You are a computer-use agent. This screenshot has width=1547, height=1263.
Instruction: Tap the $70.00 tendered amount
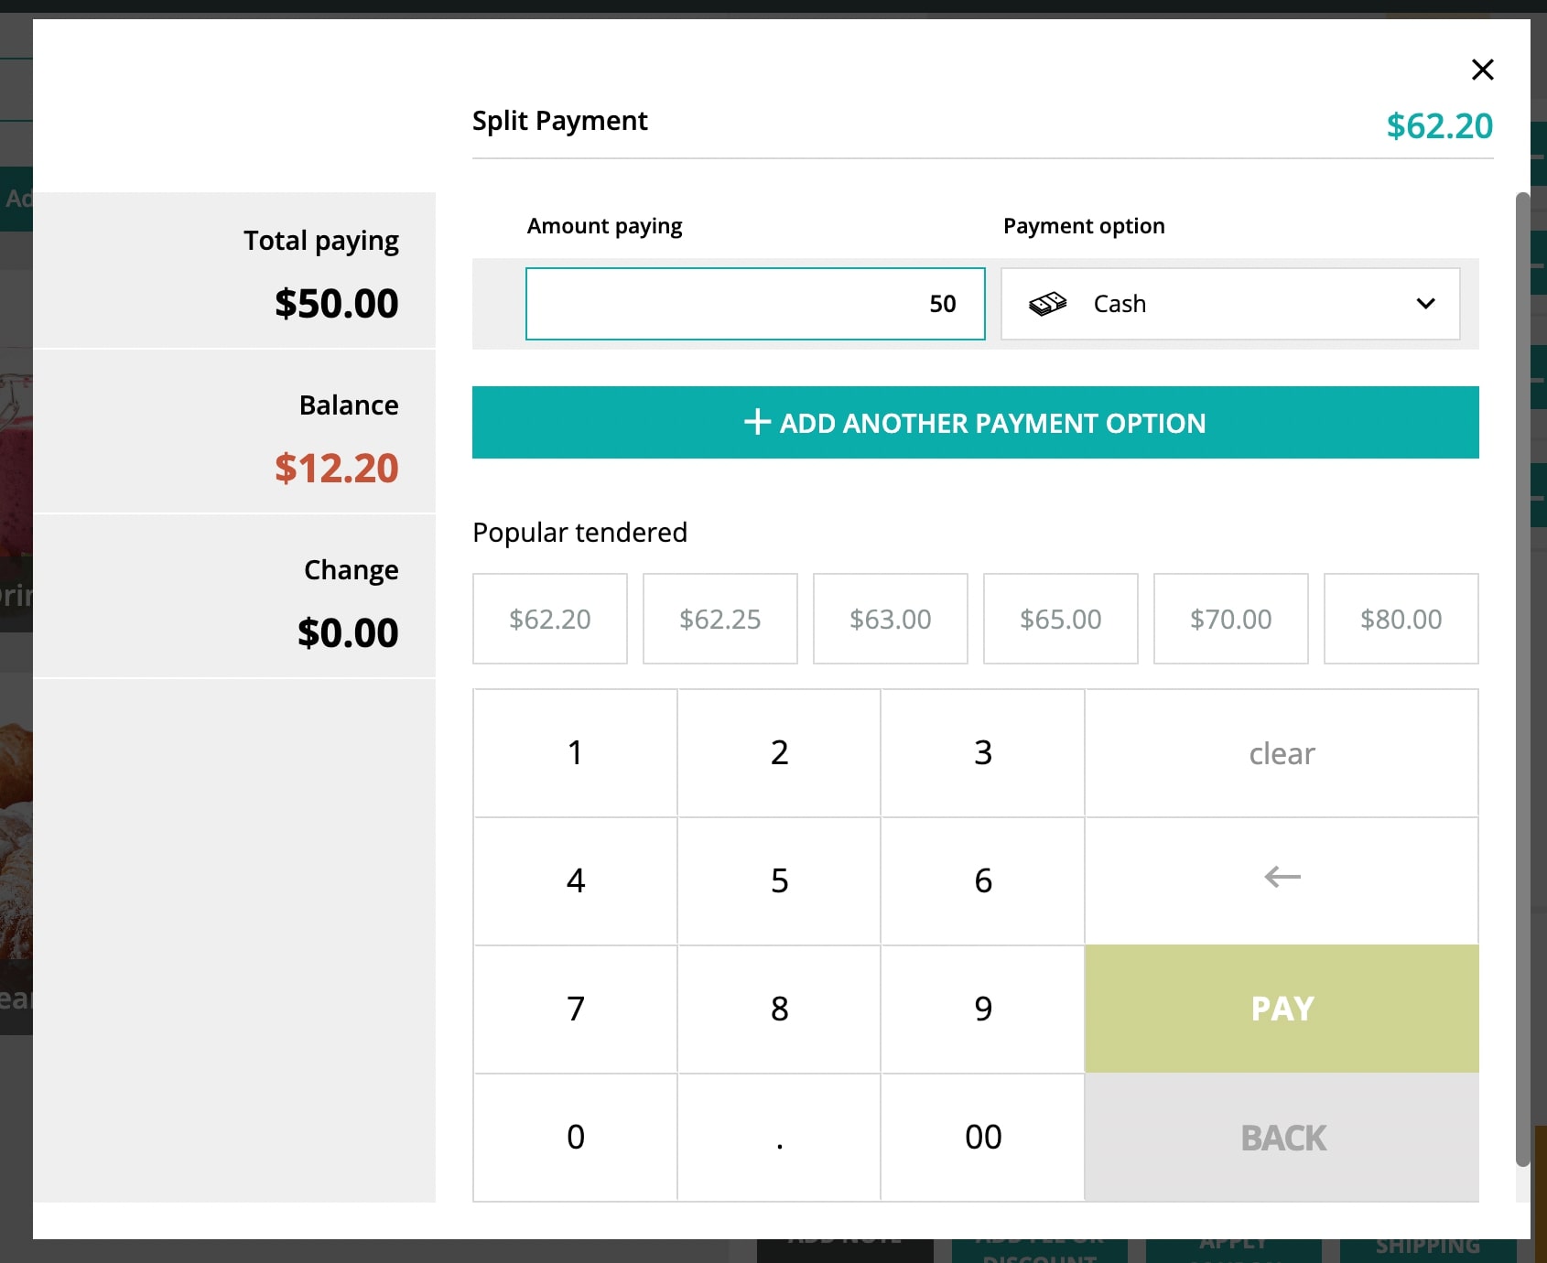(1230, 619)
